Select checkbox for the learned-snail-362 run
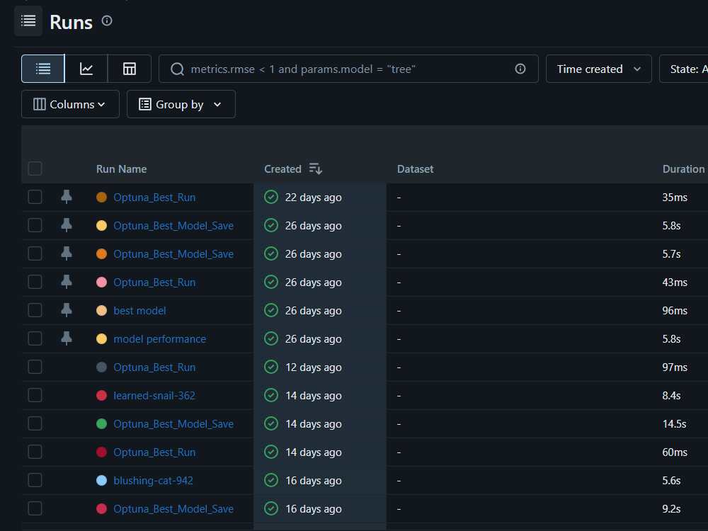 tap(35, 395)
